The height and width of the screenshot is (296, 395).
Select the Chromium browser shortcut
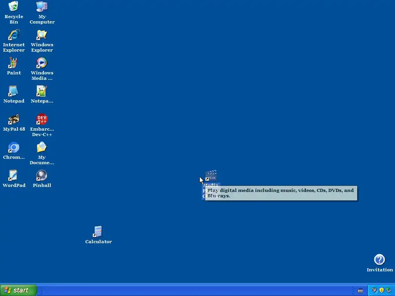(14, 148)
